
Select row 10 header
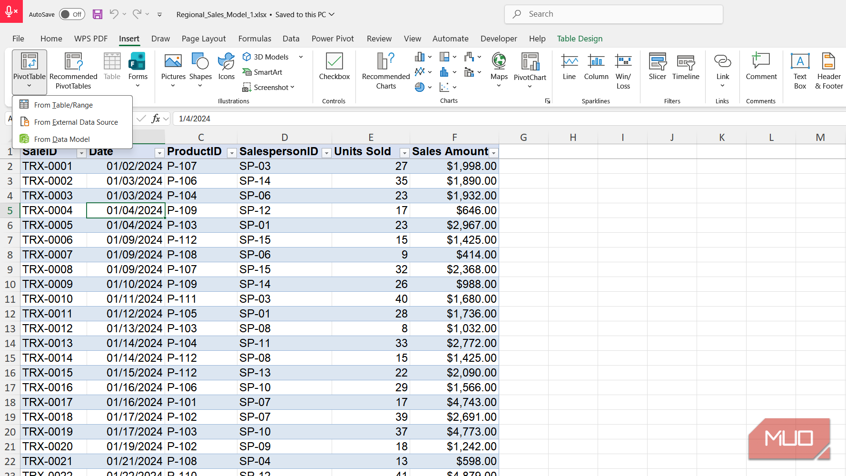[x=10, y=284]
